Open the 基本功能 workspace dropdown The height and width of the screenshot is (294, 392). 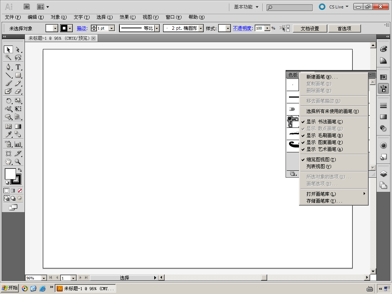tap(246, 7)
